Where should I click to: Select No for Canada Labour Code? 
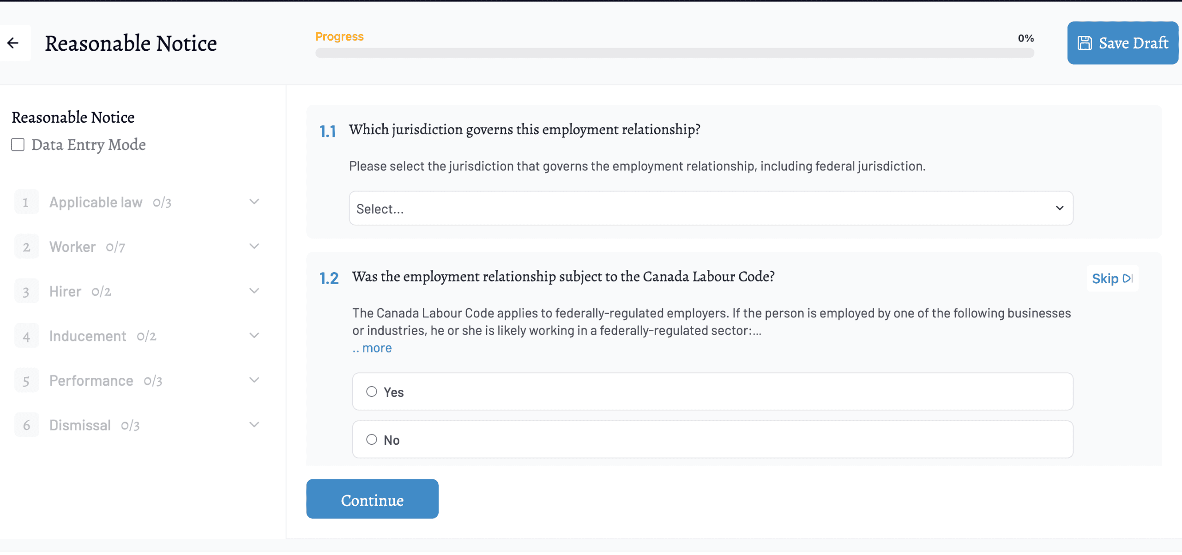tap(372, 439)
